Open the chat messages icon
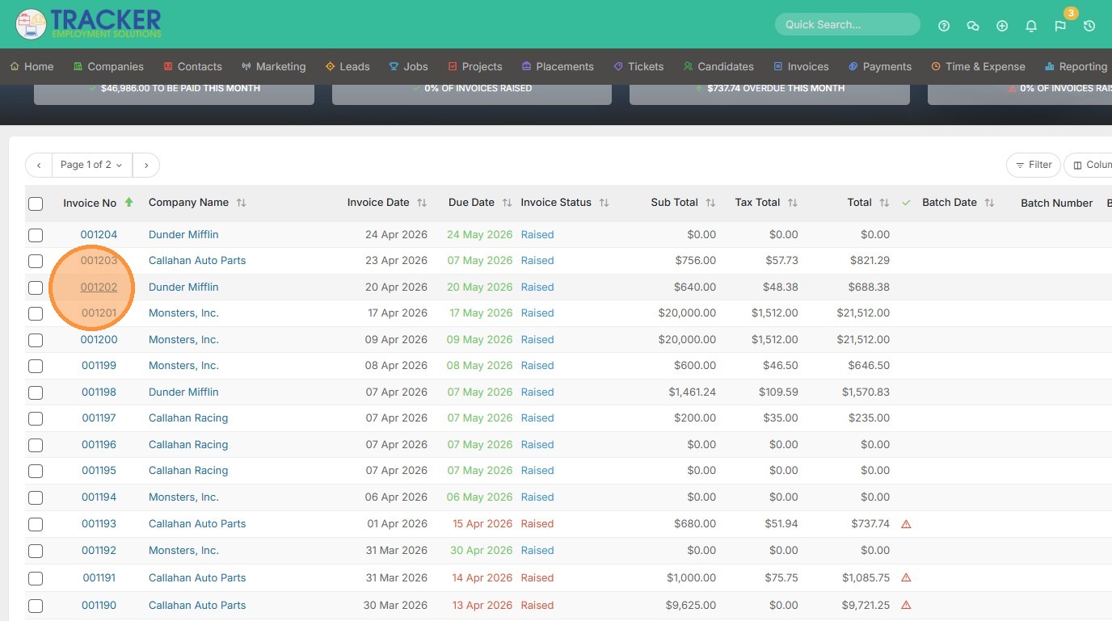This screenshot has height=621, width=1112. pos(973,26)
